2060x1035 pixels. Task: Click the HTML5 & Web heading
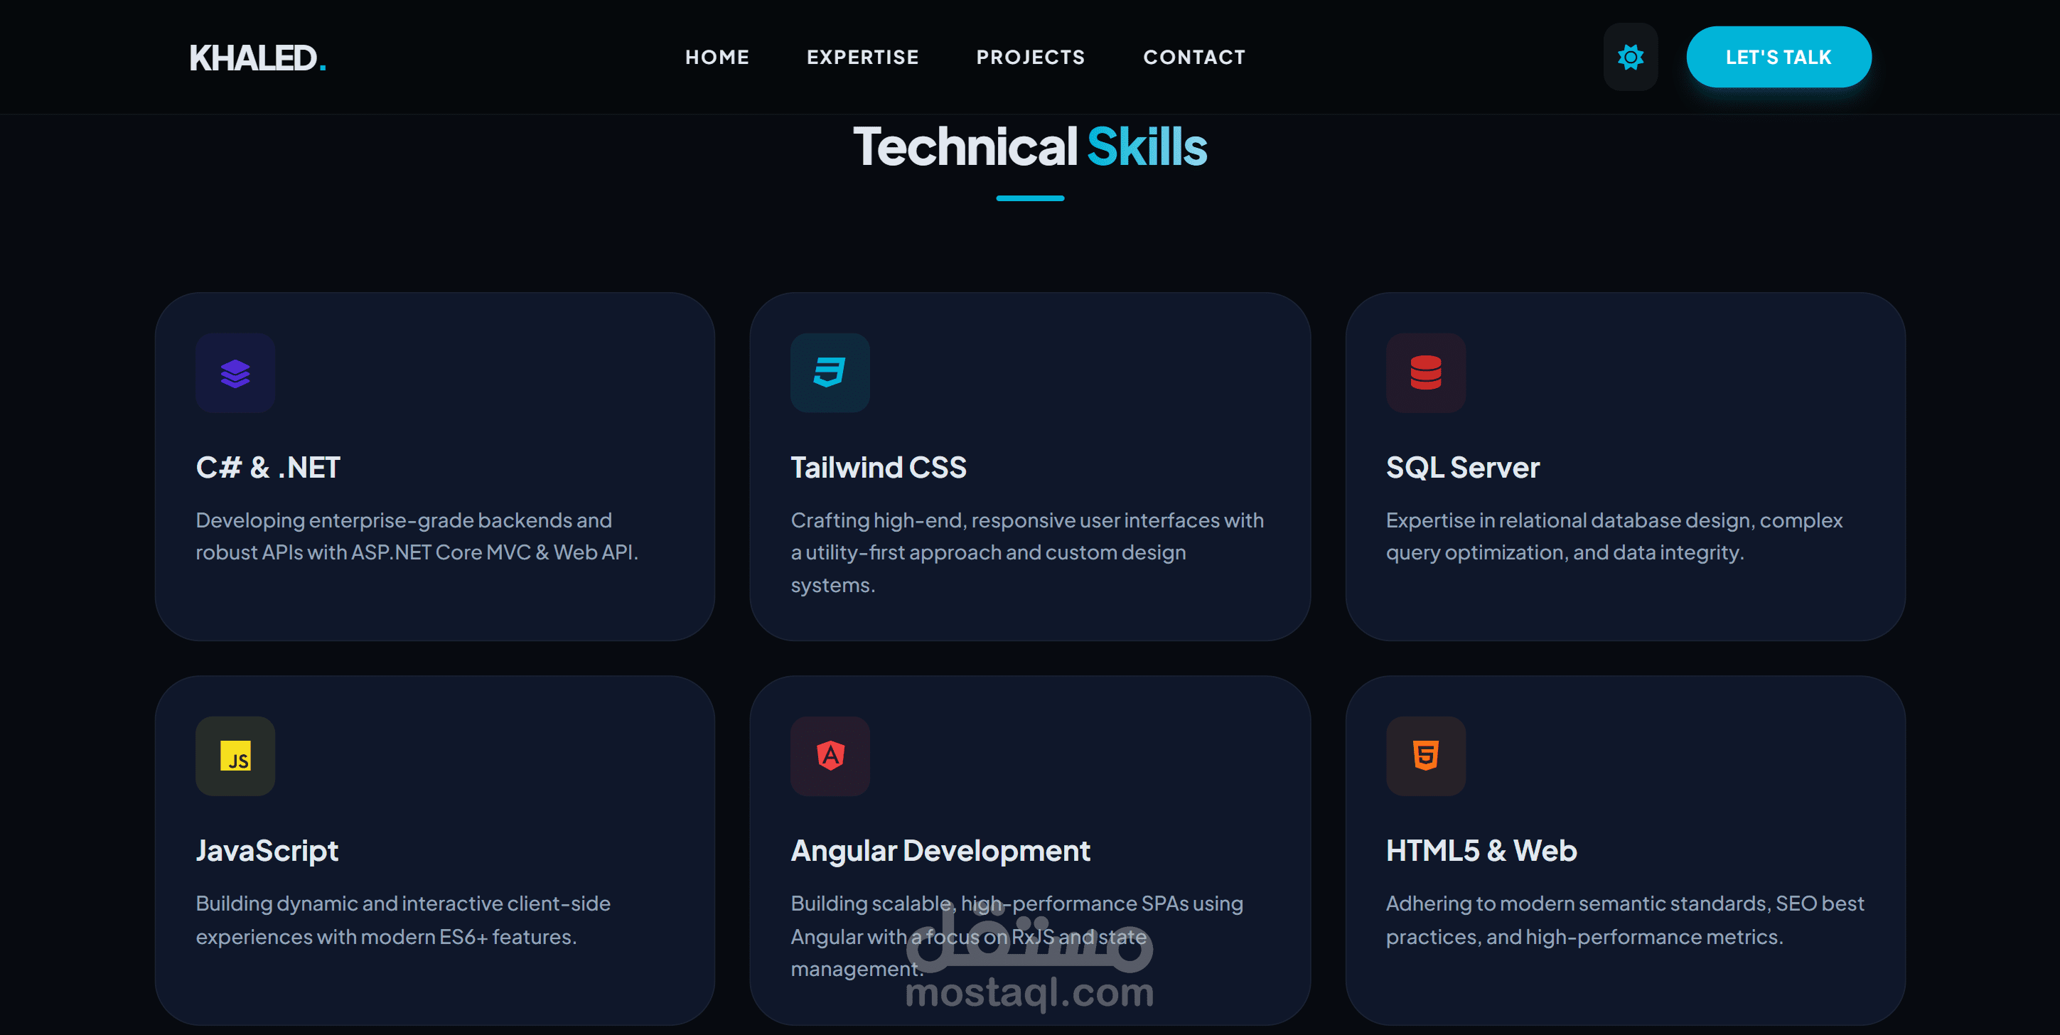point(1480,850)
